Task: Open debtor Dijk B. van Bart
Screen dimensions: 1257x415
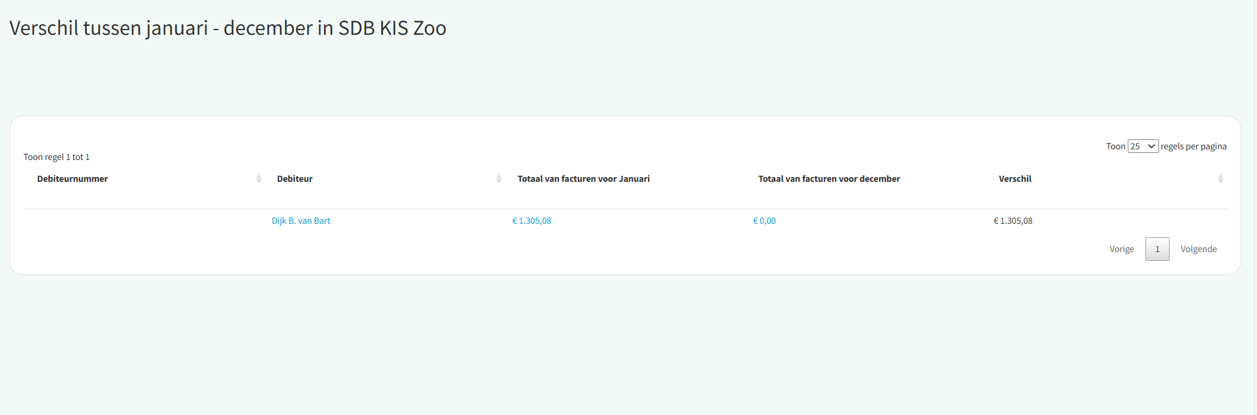Action: (x=301, y=221)
